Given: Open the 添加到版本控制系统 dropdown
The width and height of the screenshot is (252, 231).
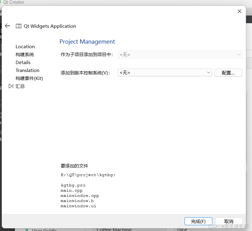Looking at the screenshot, I should point(165,73).
